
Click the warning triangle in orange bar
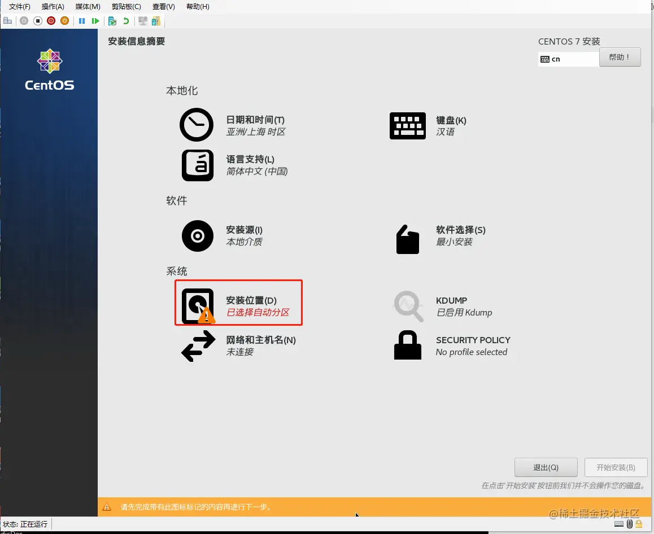click(107, 507)
